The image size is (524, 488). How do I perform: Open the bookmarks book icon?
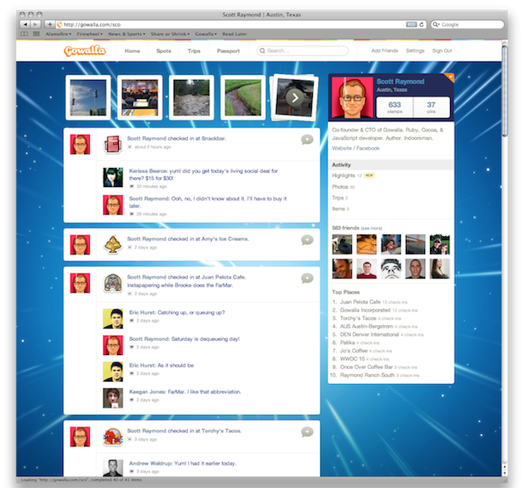pos(24,34)
